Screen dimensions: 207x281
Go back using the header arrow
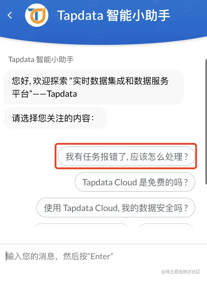click(10, 15)
